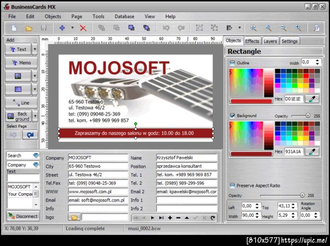This screenshot has height=246, width=330.
Task: Open the dropdown next to the Add plus icon
Action: click(x=73, y=28)
